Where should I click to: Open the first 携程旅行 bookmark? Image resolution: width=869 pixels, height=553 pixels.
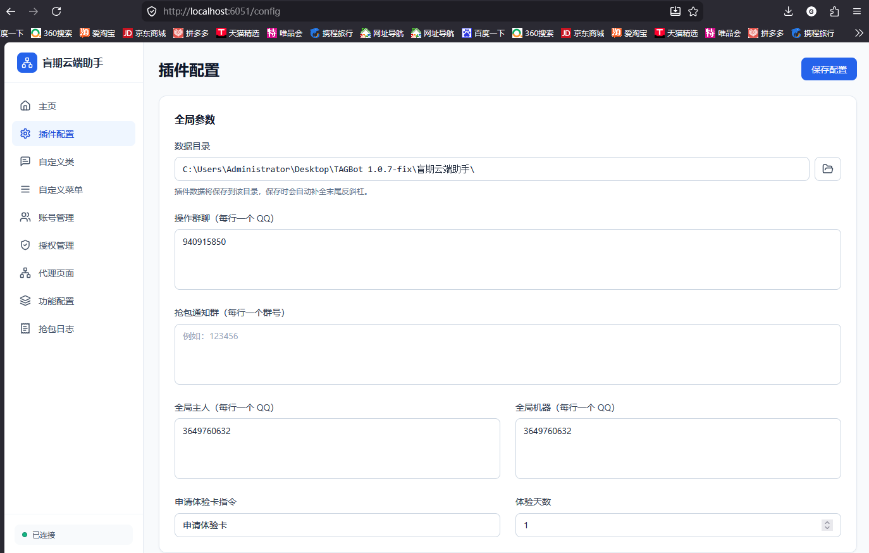coord(331,33)
